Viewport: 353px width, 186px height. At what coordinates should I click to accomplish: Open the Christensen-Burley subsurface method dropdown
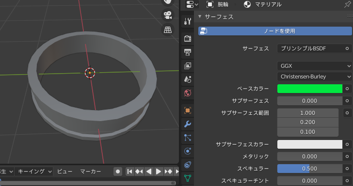[315, 77]
